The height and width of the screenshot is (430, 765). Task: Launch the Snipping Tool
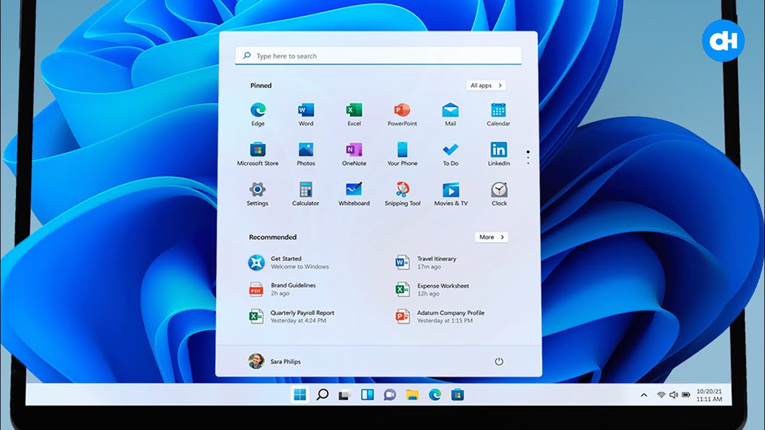[402, 194]
